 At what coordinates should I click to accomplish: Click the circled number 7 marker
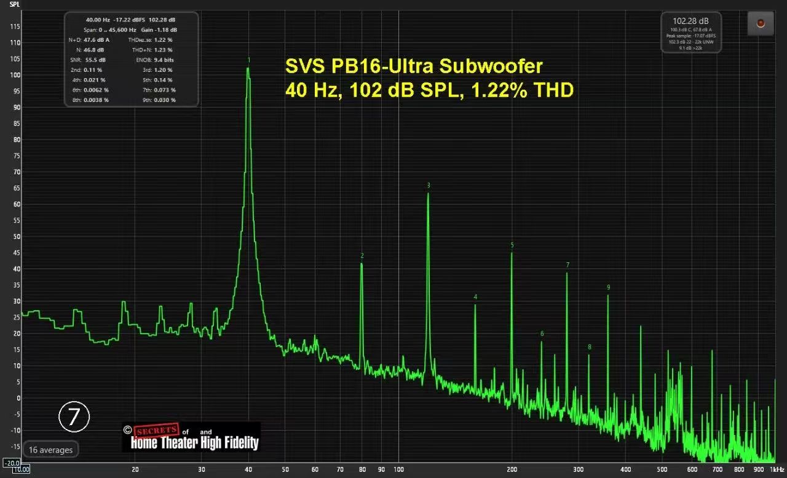tap(74, 417)
